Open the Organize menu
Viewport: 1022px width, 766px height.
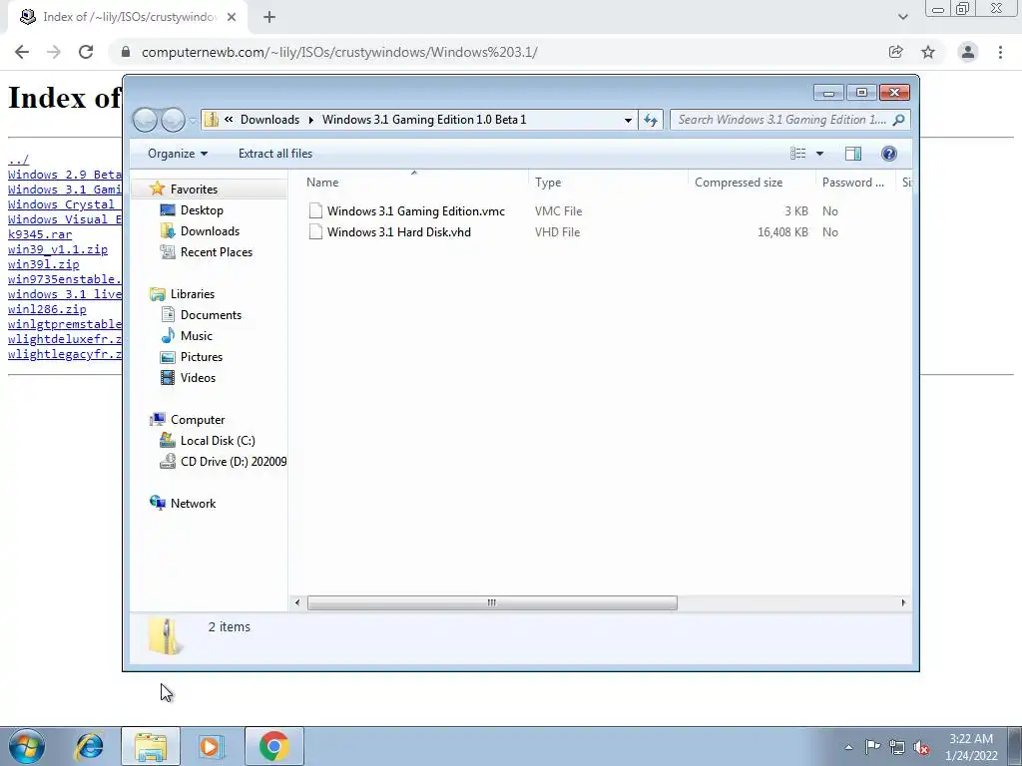178,153
